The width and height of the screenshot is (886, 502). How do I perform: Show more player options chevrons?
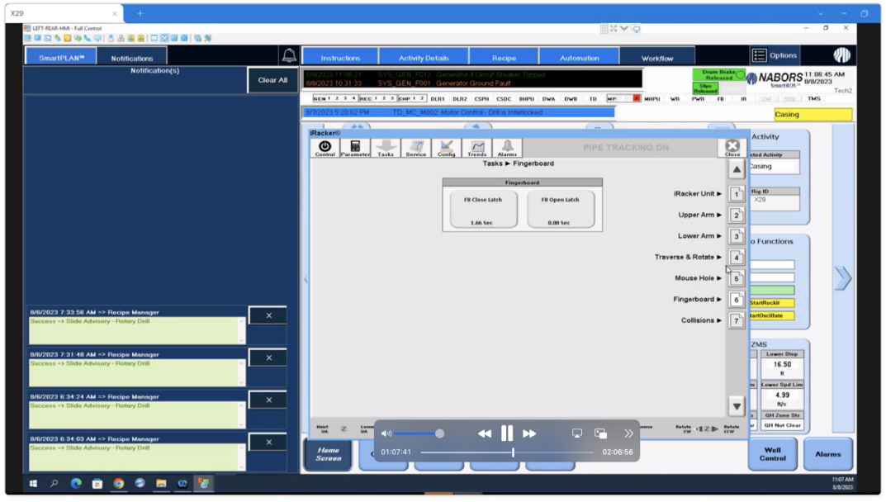(628, 433)
